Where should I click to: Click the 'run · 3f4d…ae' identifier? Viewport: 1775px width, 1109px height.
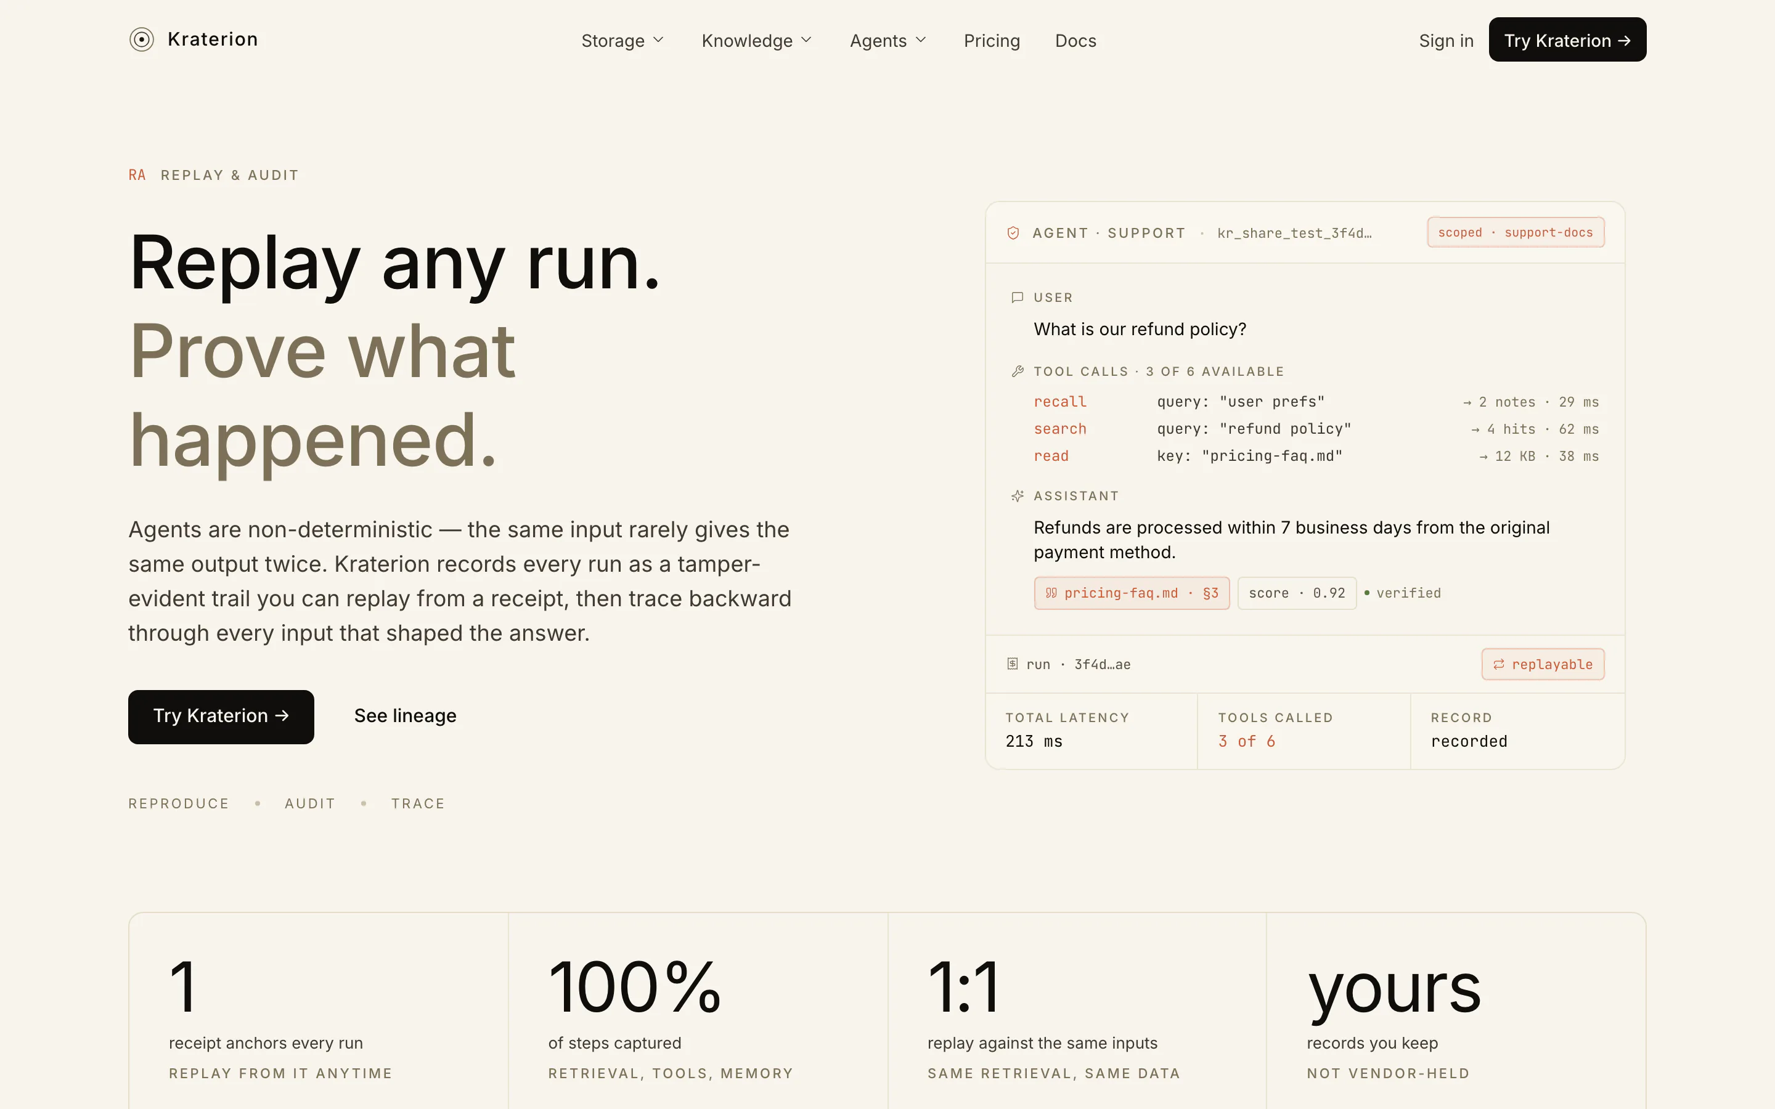pos(1078,665)
